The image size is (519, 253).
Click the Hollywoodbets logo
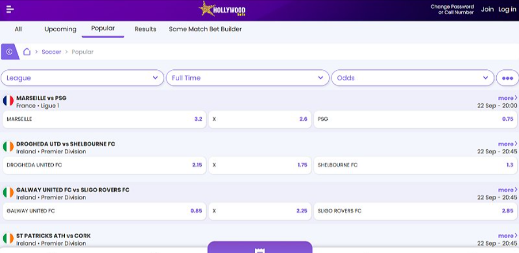pyautogui.click(x=222, y=9)
